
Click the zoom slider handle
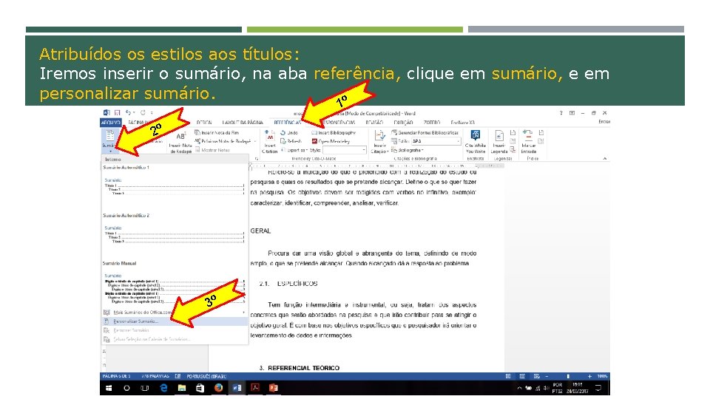tap(568, 376)
